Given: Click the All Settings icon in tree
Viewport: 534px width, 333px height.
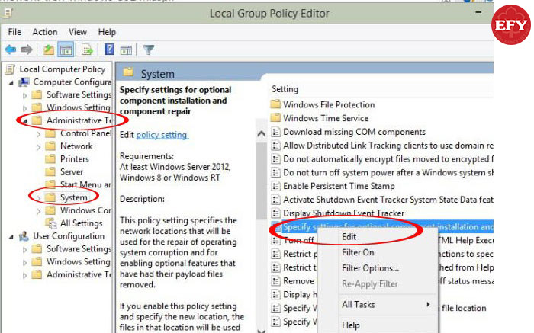Looking at the screenshot, I should [51, 223].
